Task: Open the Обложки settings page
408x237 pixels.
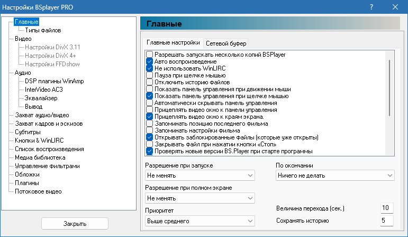Action: 27,174
